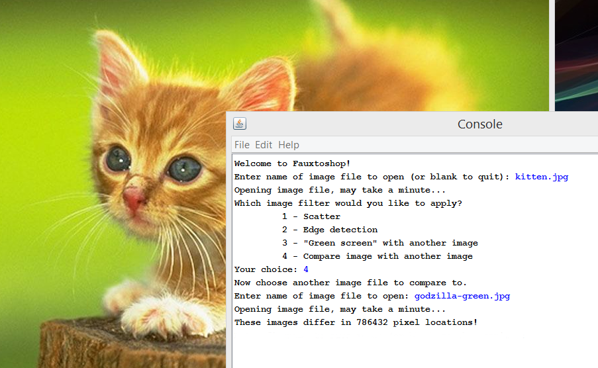Image resolution: width=598 pixels, height=368 pixels.
Task: Click the '4 - Compare image with another image' line
Action: tap(377, 256)
